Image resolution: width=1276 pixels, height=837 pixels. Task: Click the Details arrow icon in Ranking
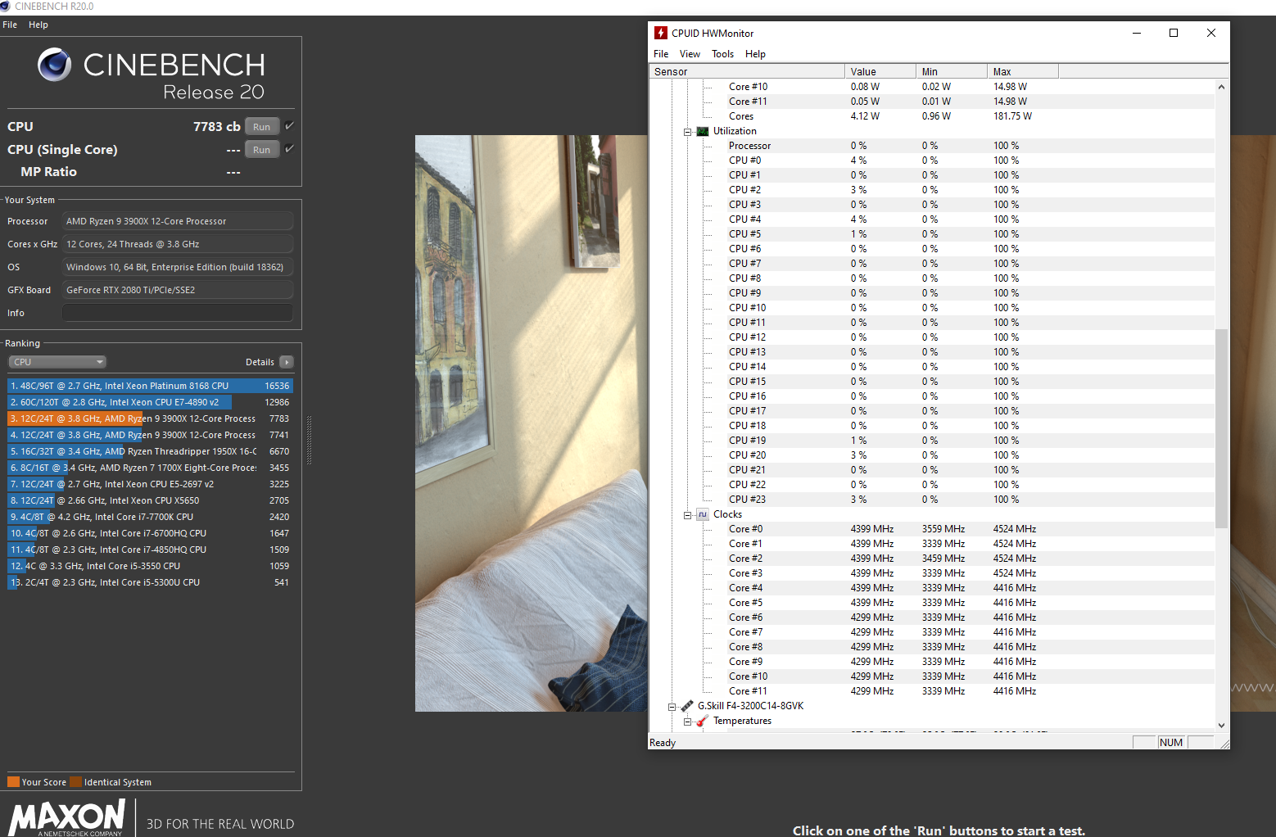coord(287,362)
